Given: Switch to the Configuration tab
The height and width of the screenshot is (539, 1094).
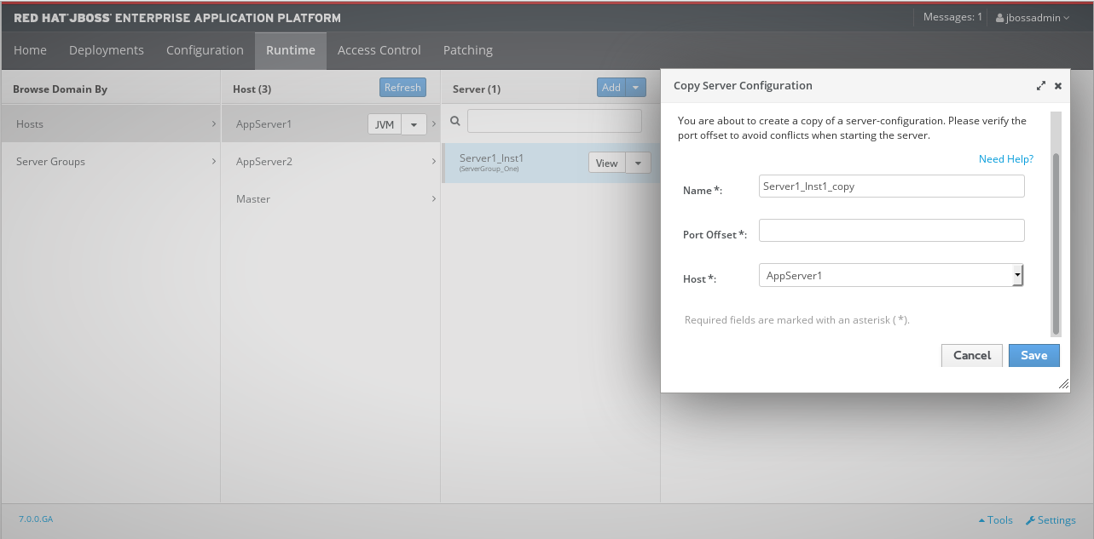Looking at the screenshot, I should (x=205, y=50).
